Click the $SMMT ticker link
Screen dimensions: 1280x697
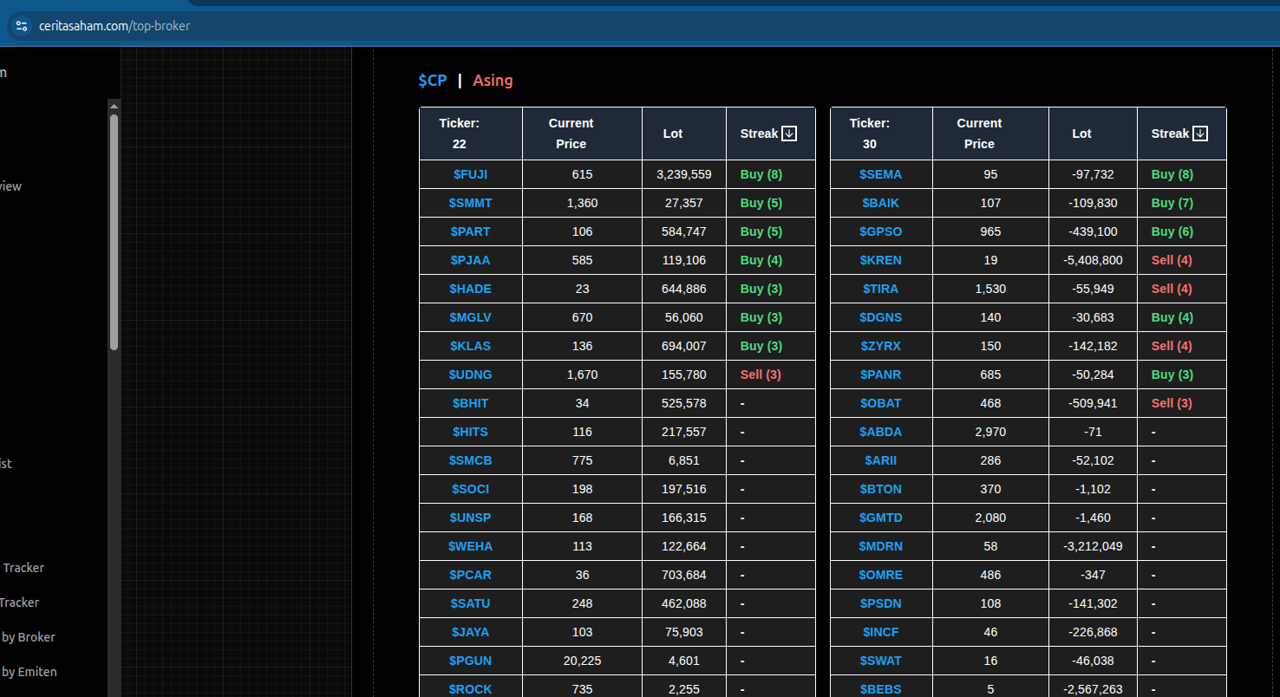470,203
